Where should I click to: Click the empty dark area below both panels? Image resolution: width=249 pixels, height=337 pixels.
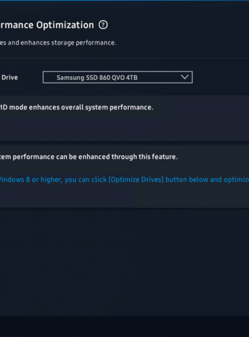coord(125,262)
